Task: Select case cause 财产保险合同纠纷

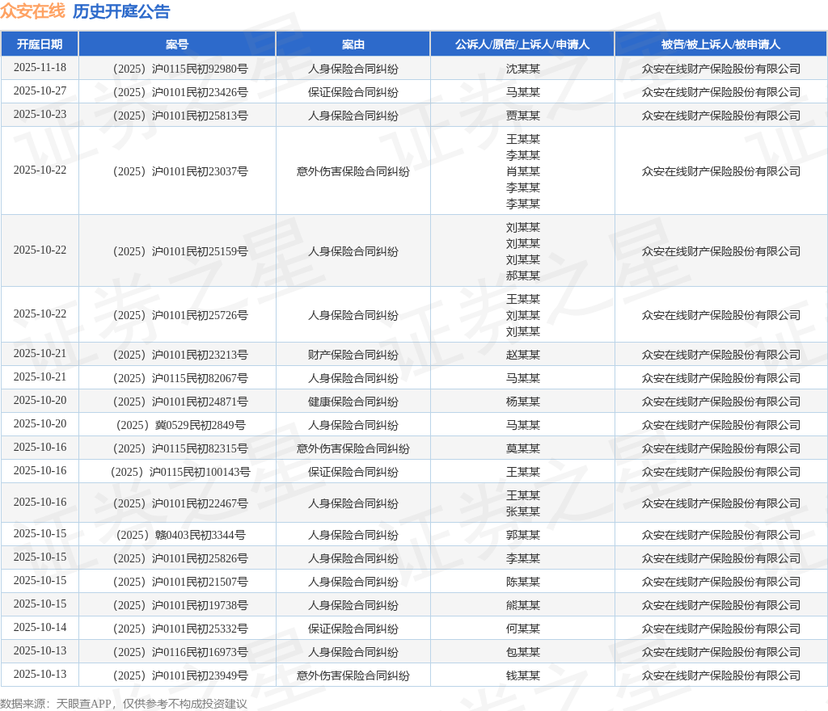Action: coord(353,355)
